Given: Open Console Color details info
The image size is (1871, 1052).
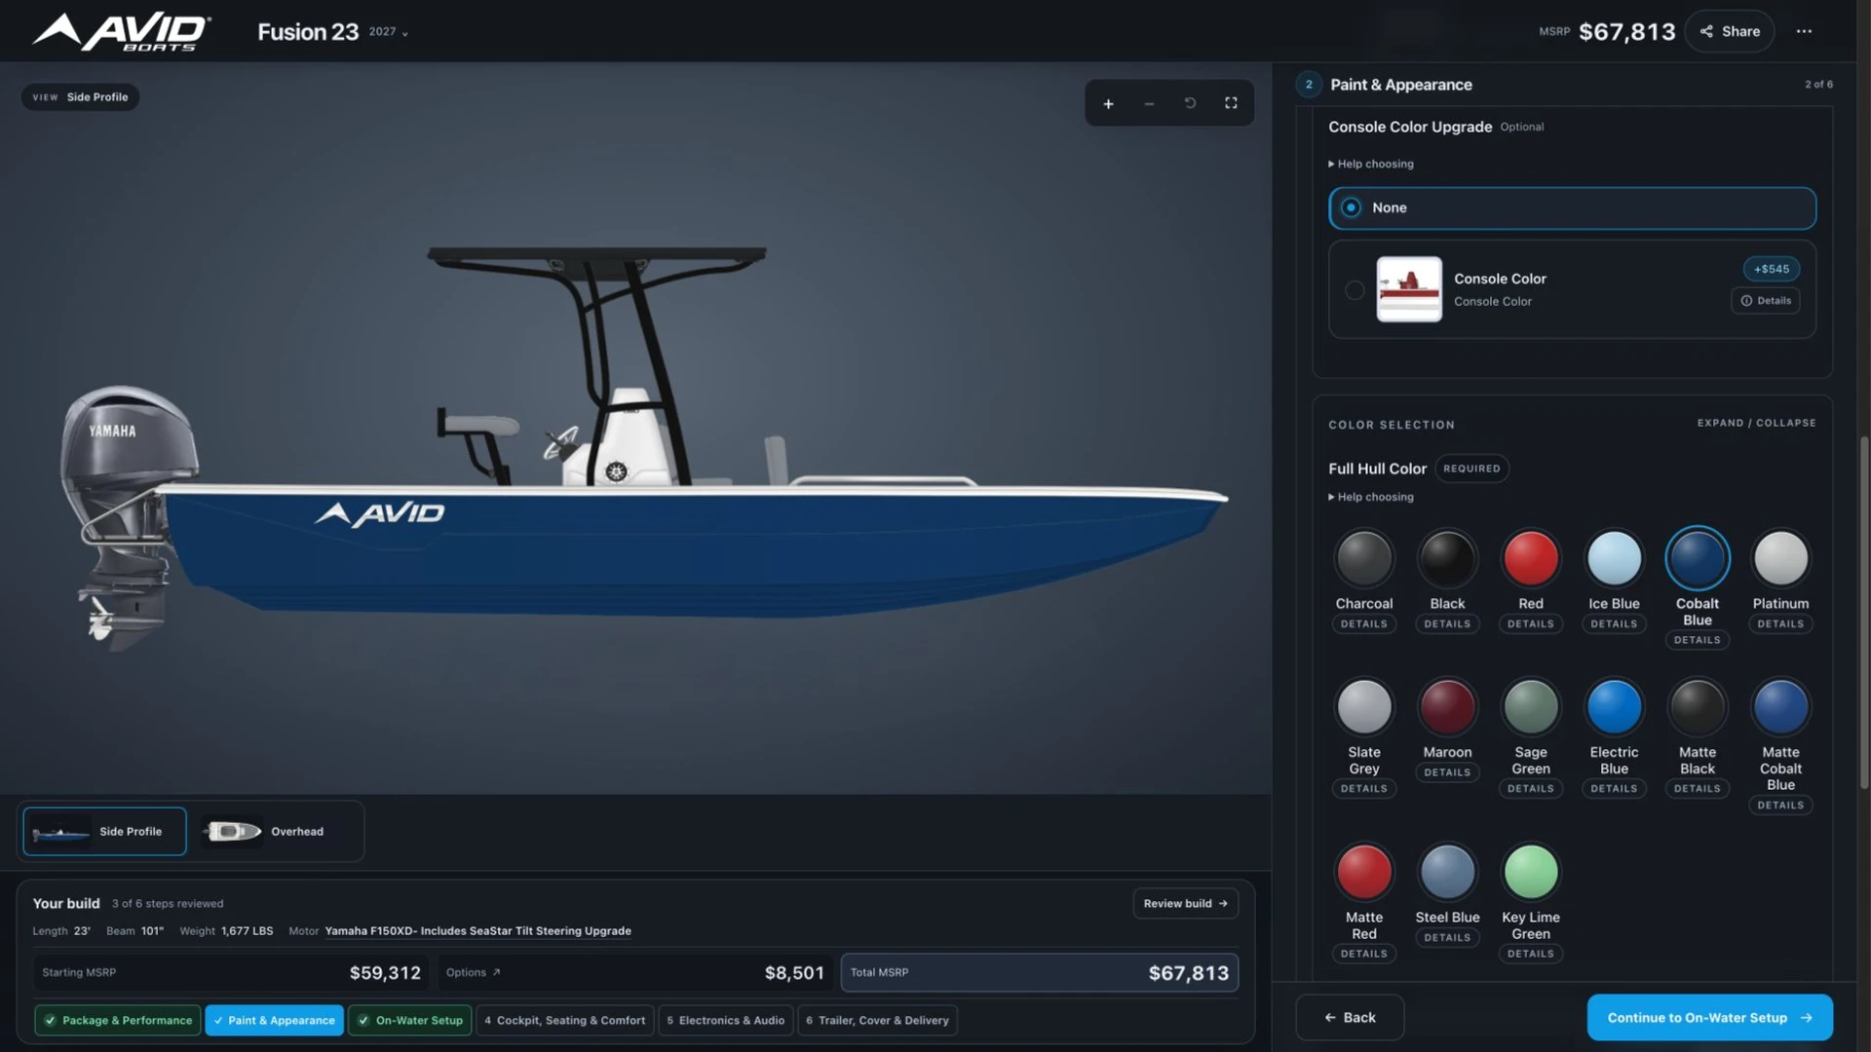Looking at the screenshot, I should (x=1765, y=300).
